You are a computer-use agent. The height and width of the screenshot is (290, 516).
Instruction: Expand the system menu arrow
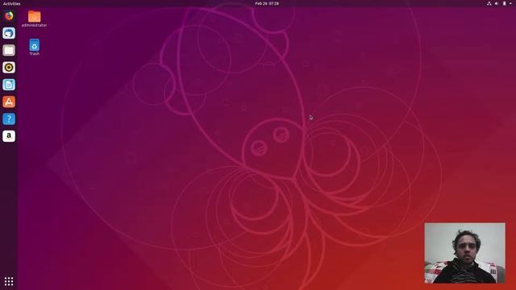[510, 3]
